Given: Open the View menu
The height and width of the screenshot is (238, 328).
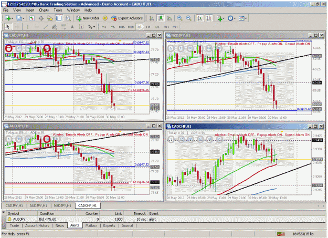Looking at the screenshot, I should click(17, 10).
